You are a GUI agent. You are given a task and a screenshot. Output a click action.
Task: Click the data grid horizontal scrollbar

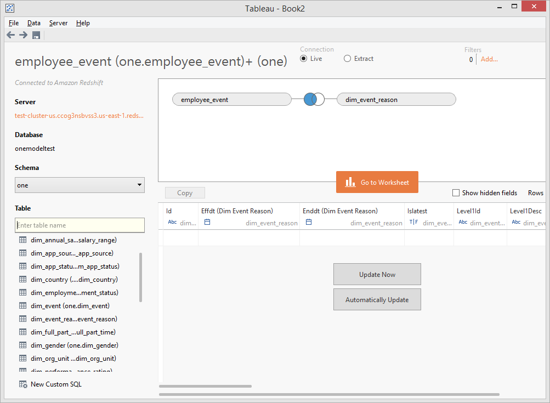tap(205, 386)
